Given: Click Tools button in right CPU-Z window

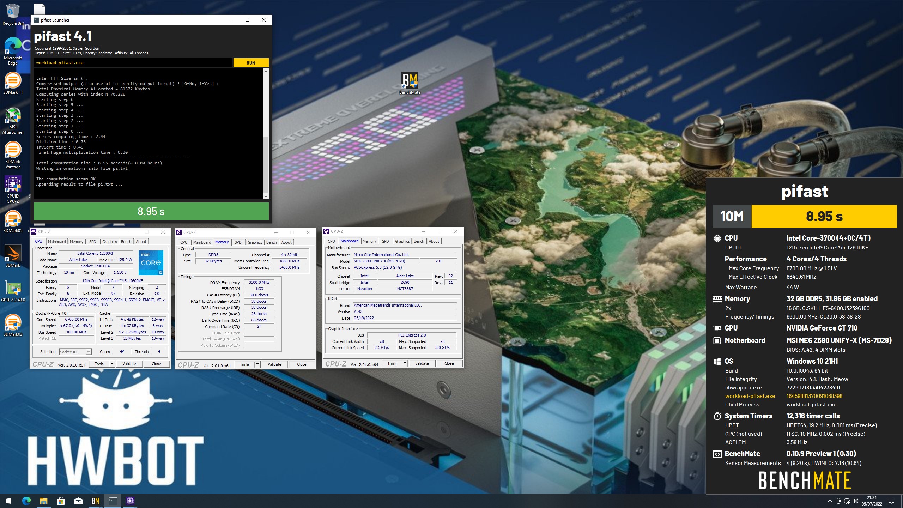Looking at the screenshot, I should (x=392, y=363).
